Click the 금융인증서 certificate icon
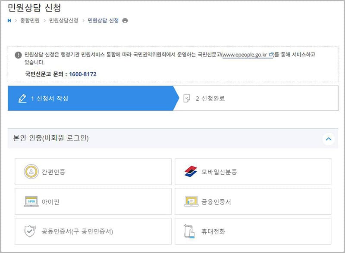345x253 pixels. click(x=191, y=201)
